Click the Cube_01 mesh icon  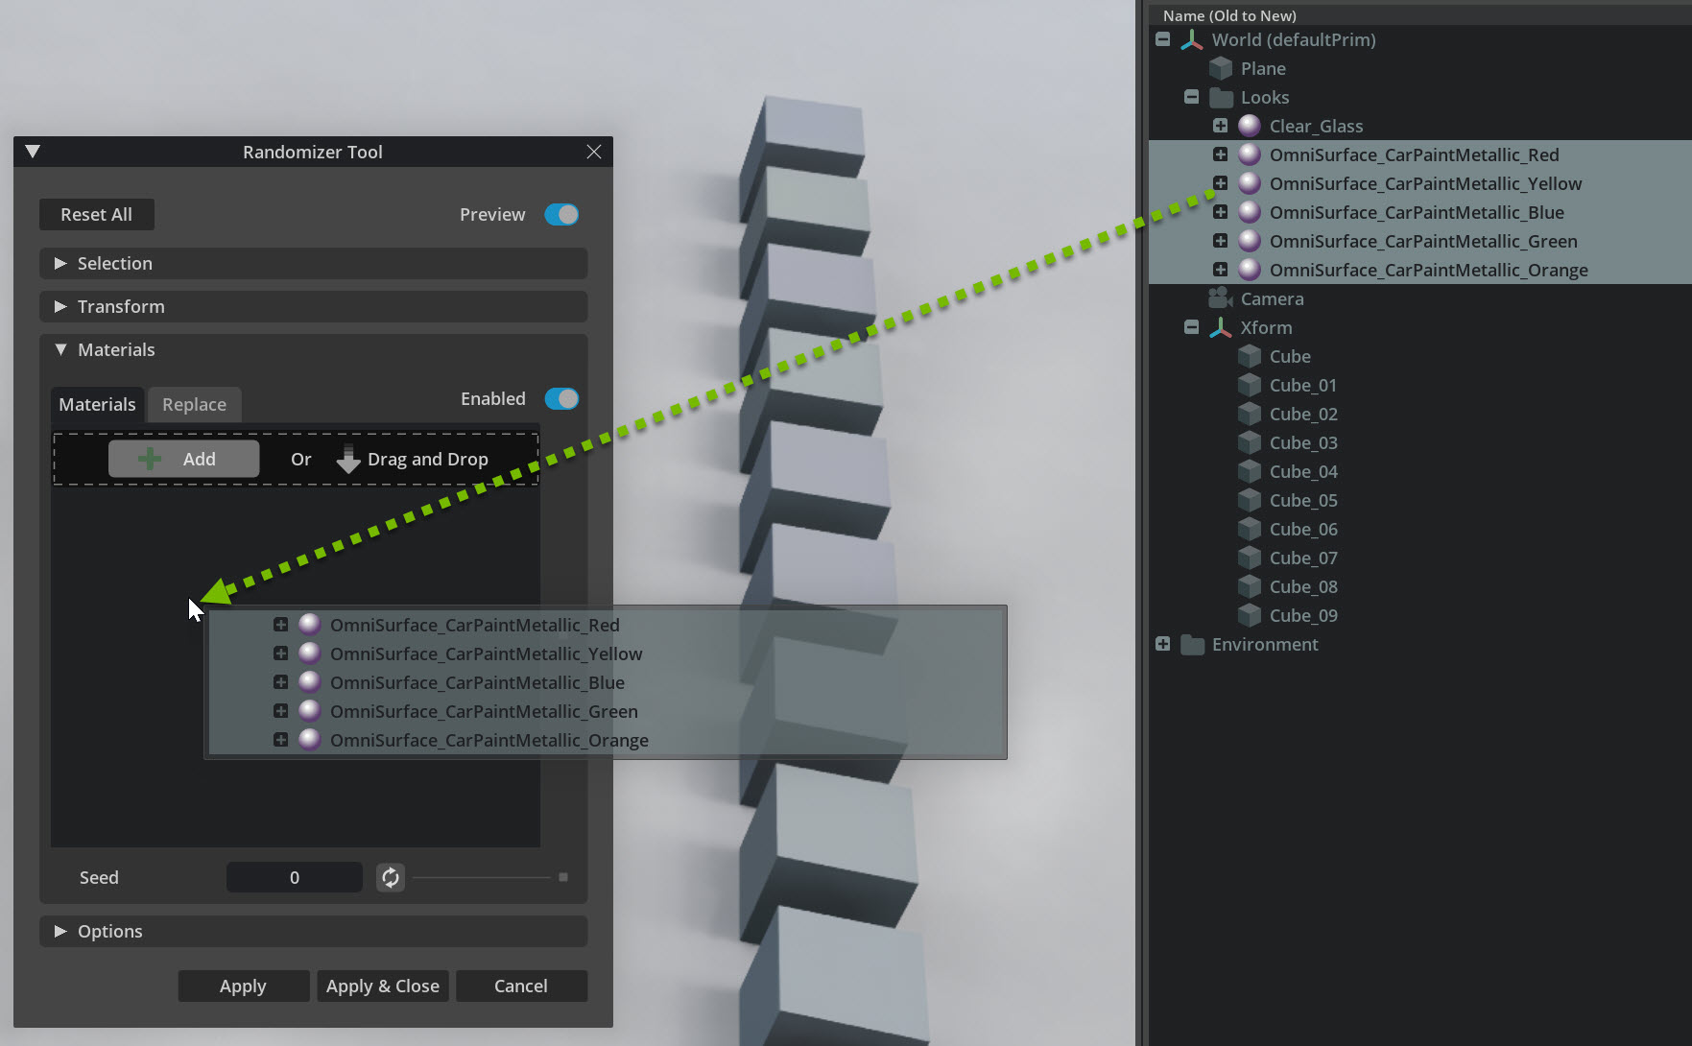(x=1250, y=386)
